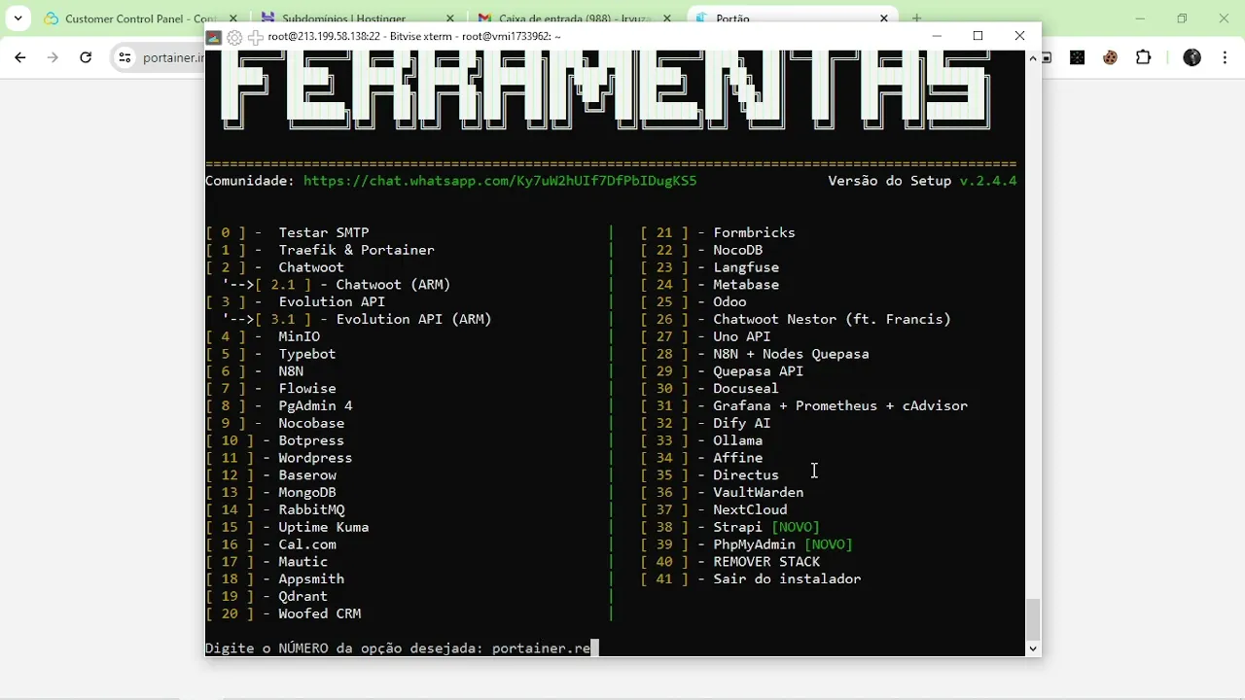The width and height of the screenshot is (1245, 700).
Task: Click the Bitvise xterm window icon
Action: coord(214,37)
